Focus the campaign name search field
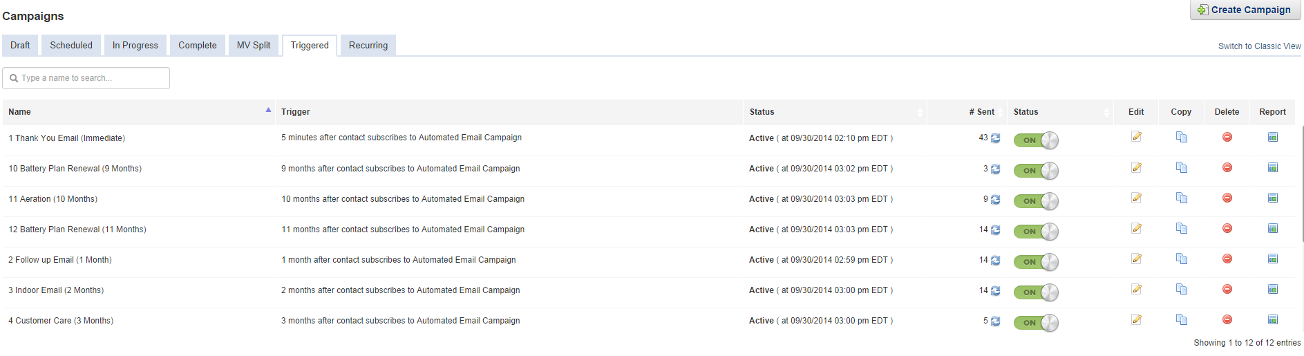This screenshot has height=356, width=1304. click(x=90, y=78)
